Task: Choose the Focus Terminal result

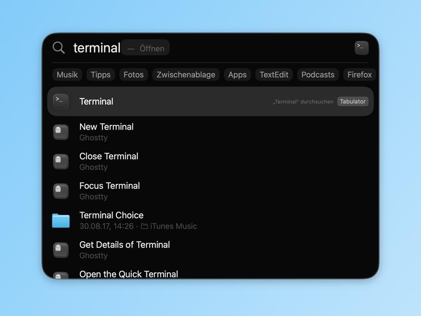Action: pos(210,191)
